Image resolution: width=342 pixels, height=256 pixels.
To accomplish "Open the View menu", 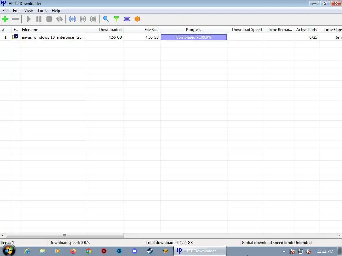I will (28, 11).
